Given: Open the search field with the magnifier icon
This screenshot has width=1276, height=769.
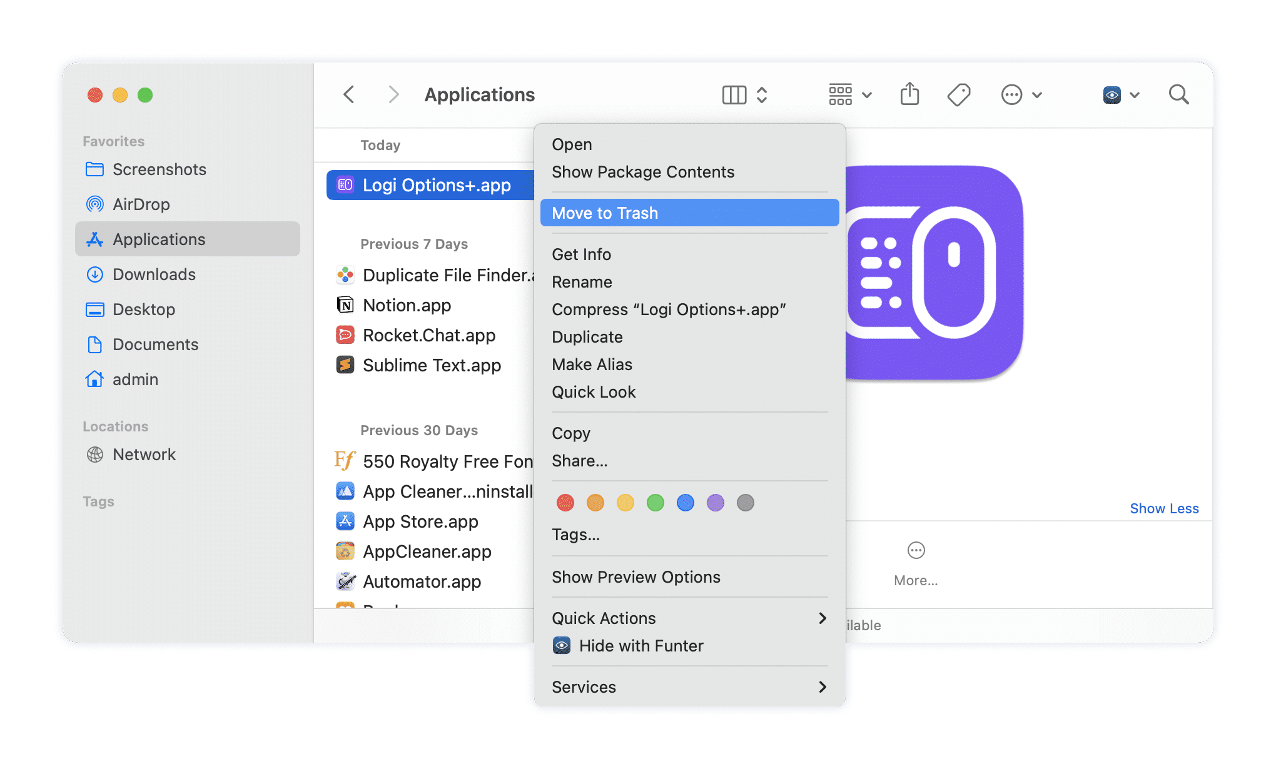Looking at the screenshot, I should point(1178,94).
